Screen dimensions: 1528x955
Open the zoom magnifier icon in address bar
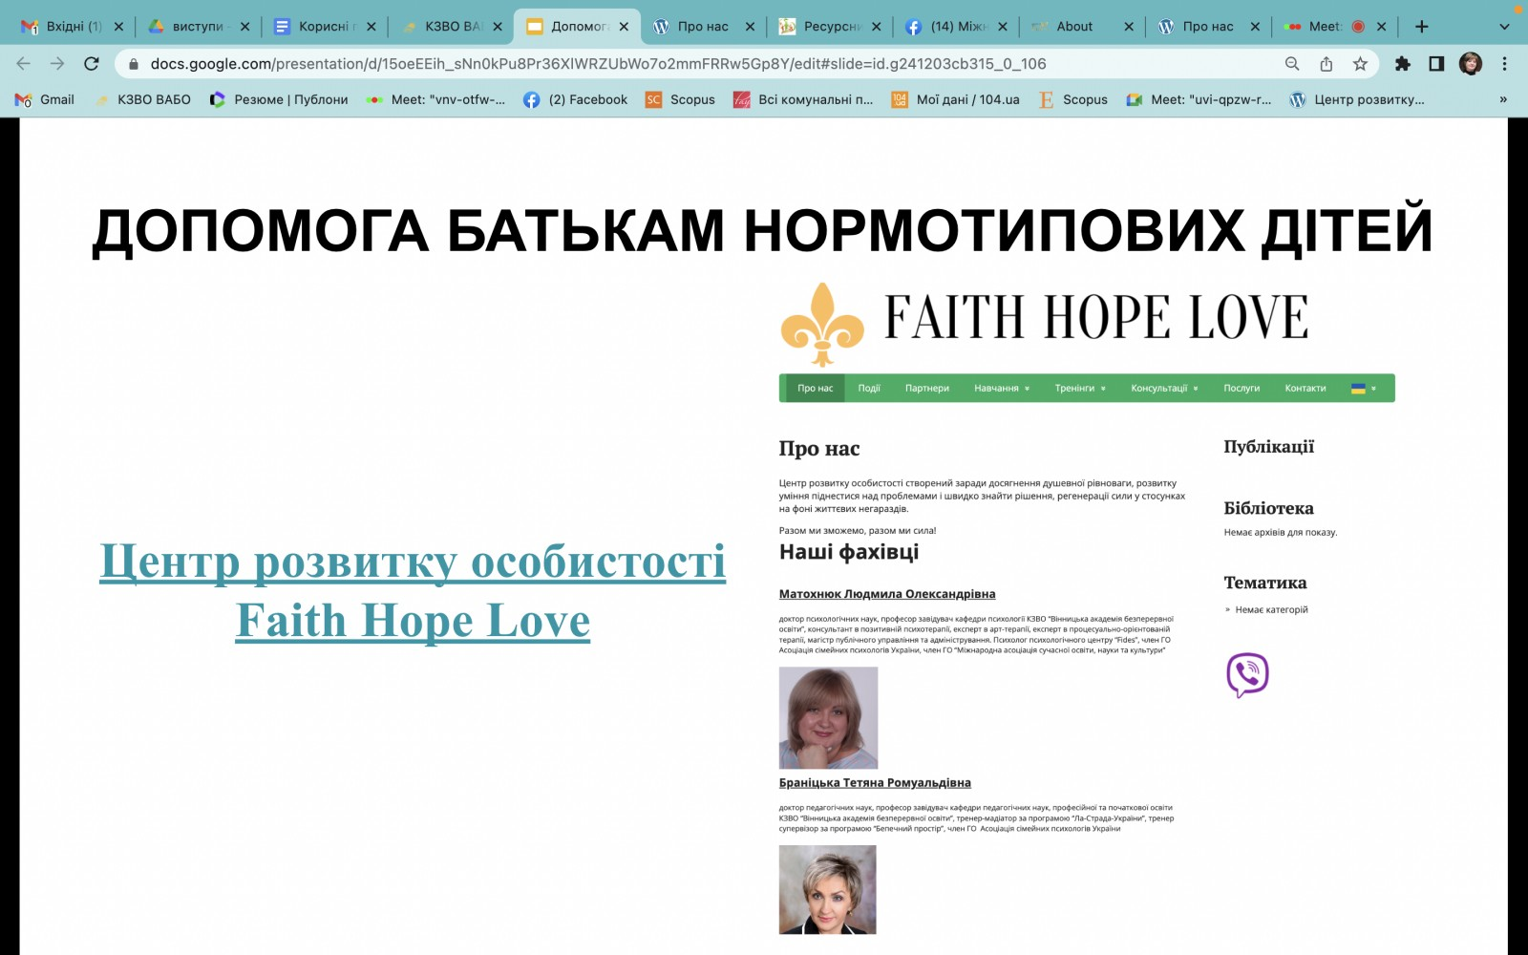click(1292, 64)
